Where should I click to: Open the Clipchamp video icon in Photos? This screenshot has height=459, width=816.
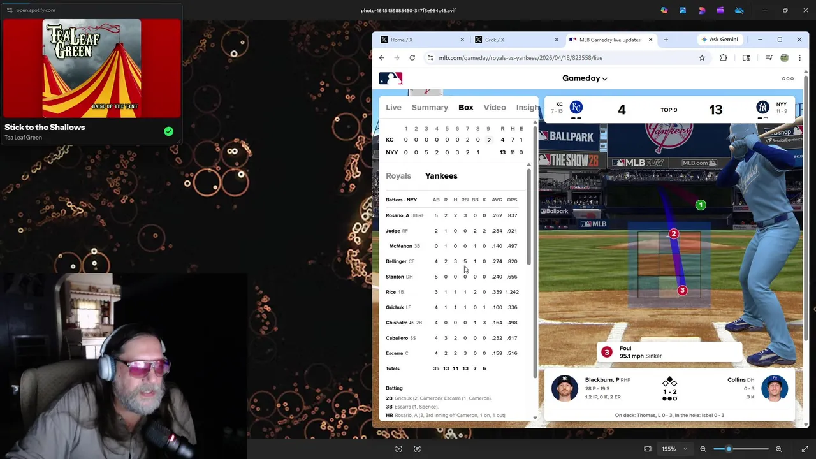tap(720, 10)
